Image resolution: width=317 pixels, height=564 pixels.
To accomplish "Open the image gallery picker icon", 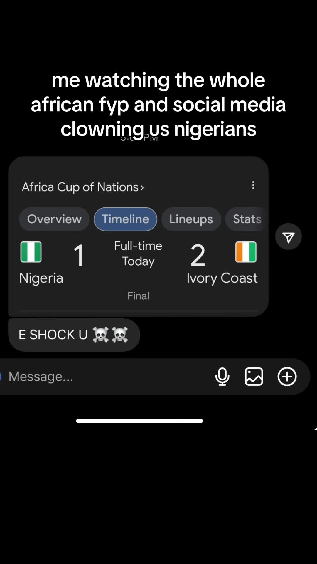I will click(x=254, y=377).
